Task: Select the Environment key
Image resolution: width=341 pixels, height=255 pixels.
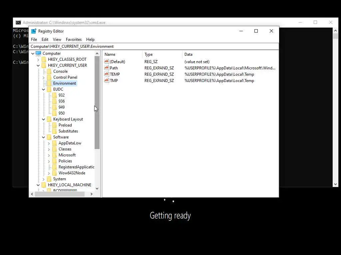Action: click(x=65, y=83)
